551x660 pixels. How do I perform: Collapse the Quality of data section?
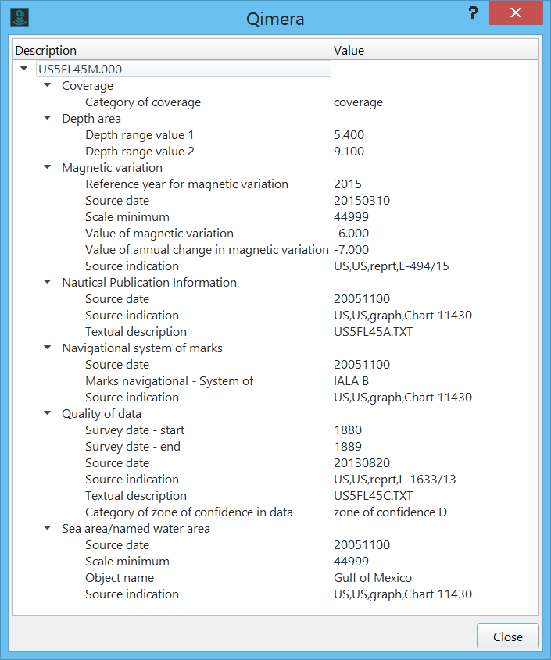[48, 413]
